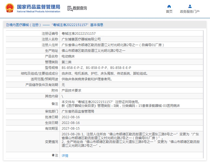
Task: Click the 适用范围/预期用途 label
Action: tap(44, 79)
